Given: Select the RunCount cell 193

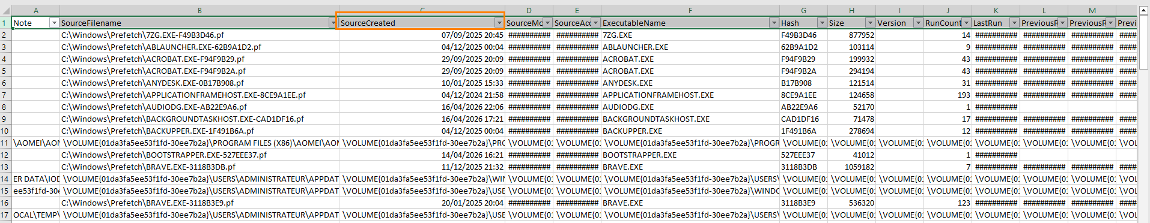Looking at the screenshot, I should [x=948, y=95].
